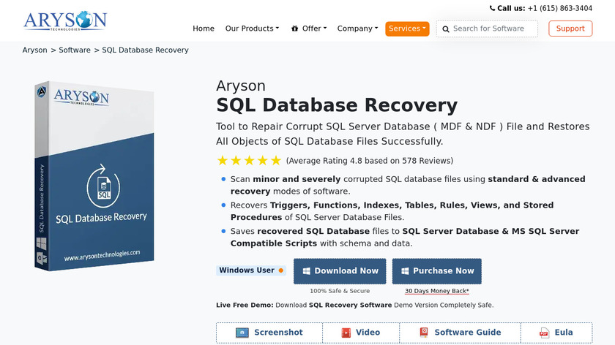Expand the orange Services dropdown
This screenshot has height=345, width=615.
[407, 29]
